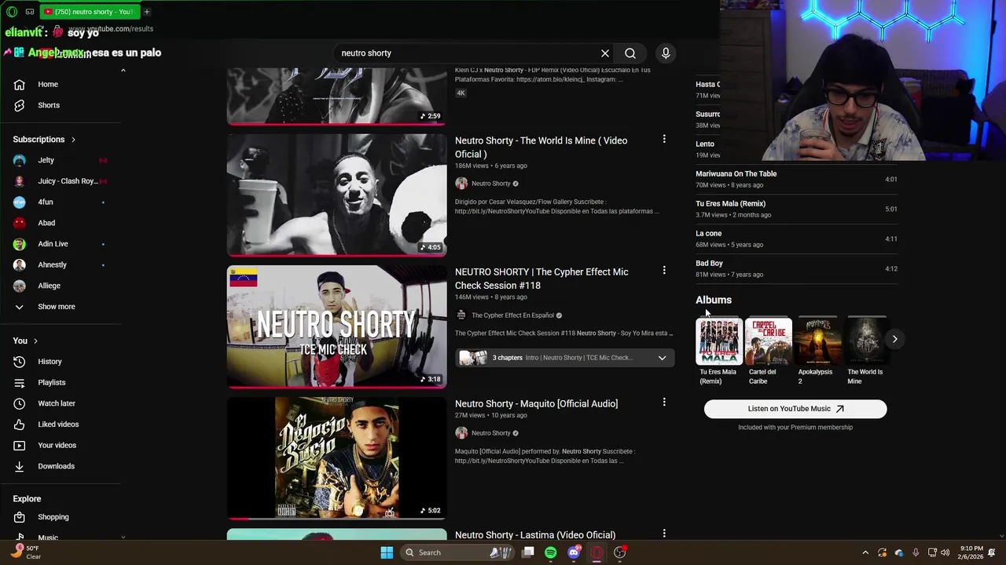Expand the 3 chapters dropdown
This screenshot has width=1006, height=565.
pyautogui.click(x=662, y=358)
